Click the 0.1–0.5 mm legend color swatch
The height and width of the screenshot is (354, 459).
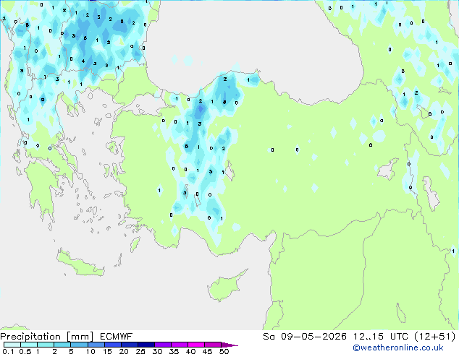(x=12, y=345)
